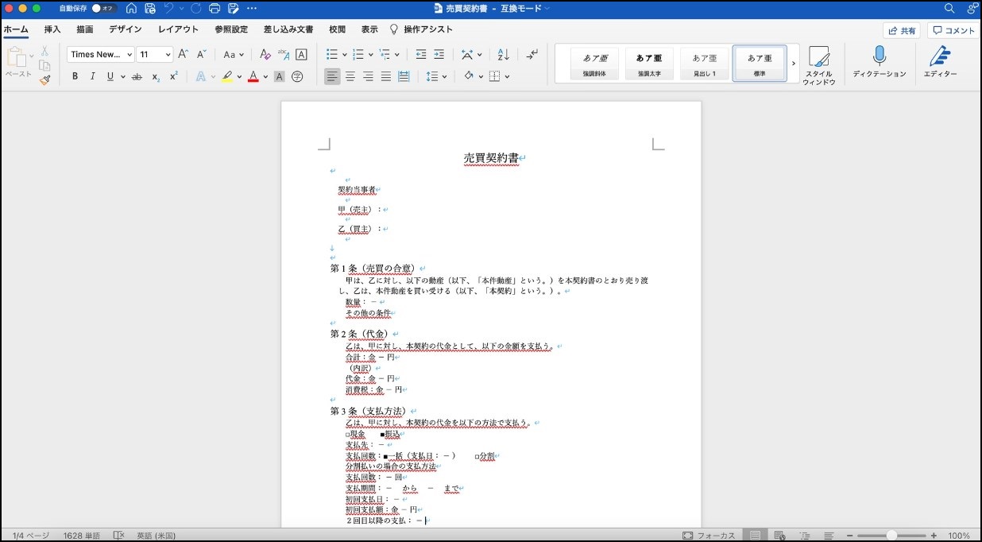982x542 pixels.
Task: Switch to the 挿入 tab
Action: [52, 29]
